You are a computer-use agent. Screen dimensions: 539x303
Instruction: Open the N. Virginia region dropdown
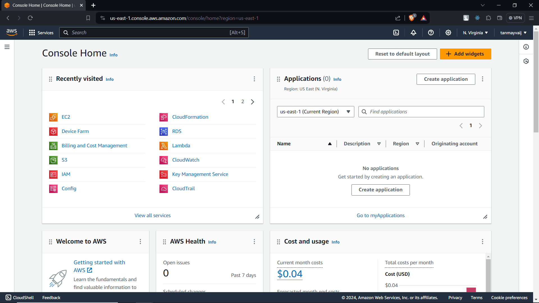coord(475,33)
